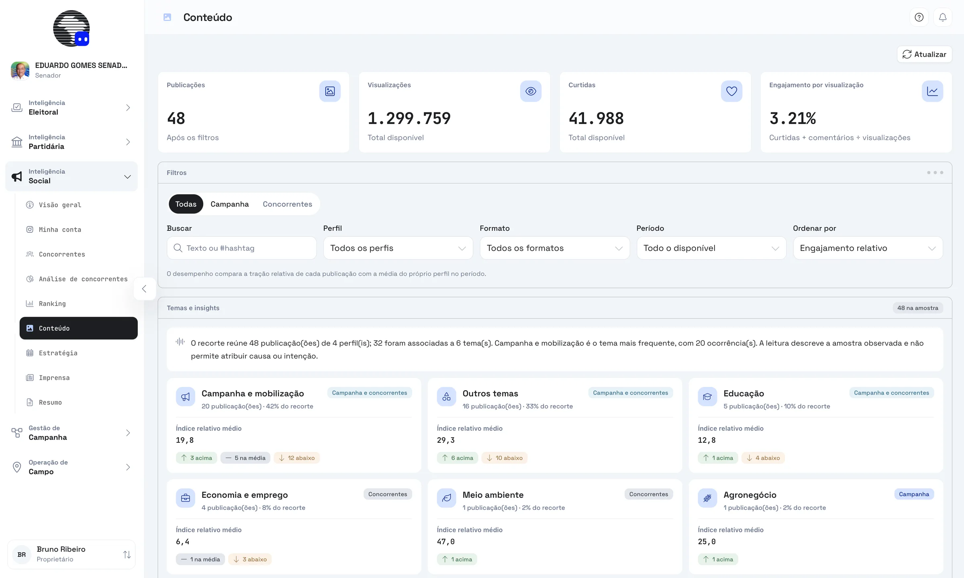Open the notifications bell icon
This screenshot has height=578, width=964.
pyautogui.click(x=943, y=17)
